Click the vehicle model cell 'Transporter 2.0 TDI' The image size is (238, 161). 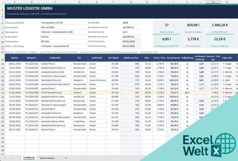click(x=63, y=23)
